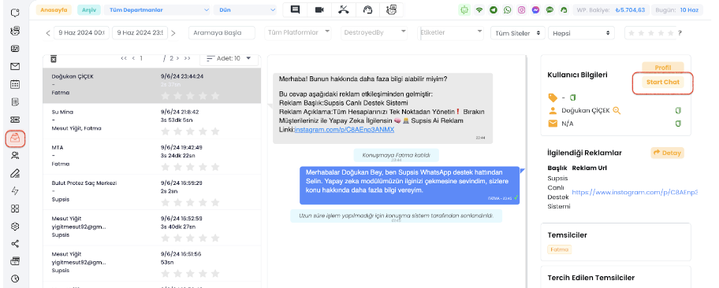Viewport: 719px width, 288px height.
Task: Click the magnifier beside Doğukan ÇİÇEK name
Action: [x=617, y=110]
